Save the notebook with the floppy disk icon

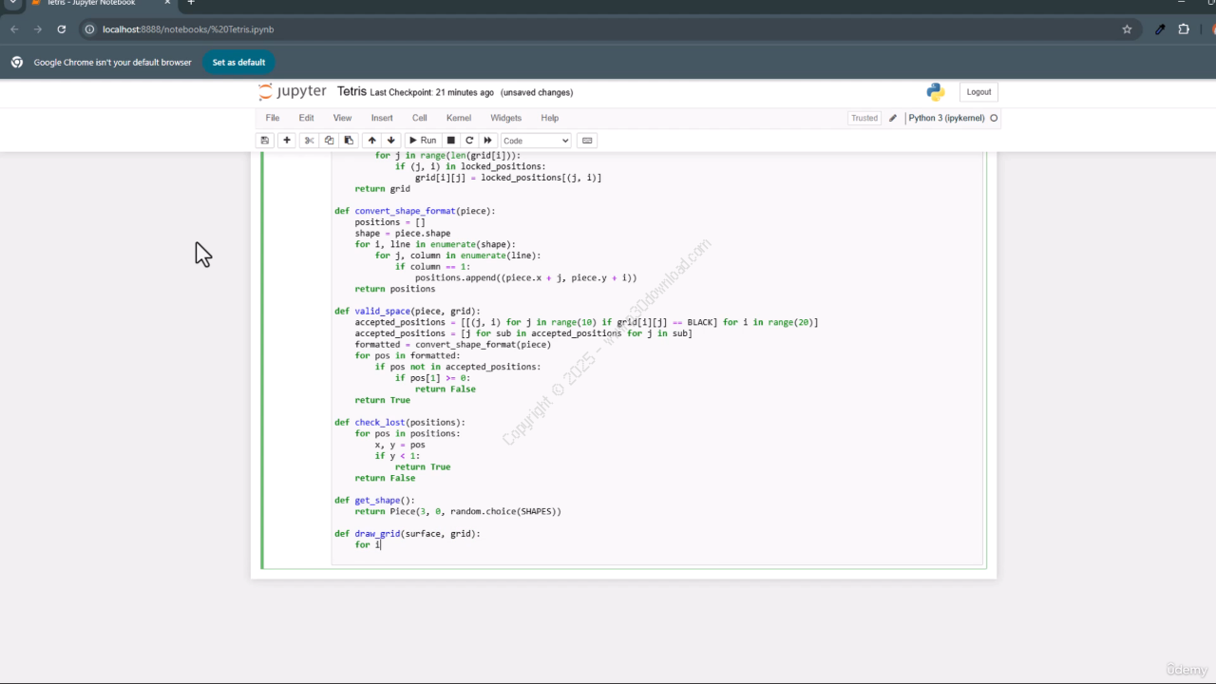pyautogui.click(x=265, y=141)
